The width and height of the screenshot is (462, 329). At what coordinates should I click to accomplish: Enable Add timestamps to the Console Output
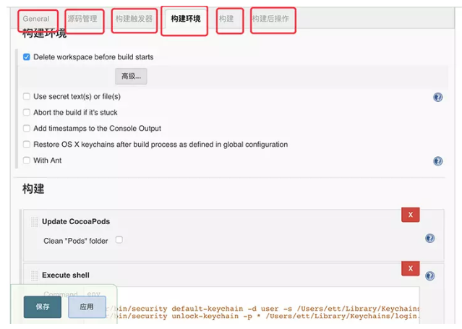27,128
